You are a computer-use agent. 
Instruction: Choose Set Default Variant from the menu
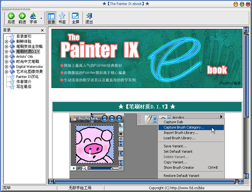[x=178, y=151]
